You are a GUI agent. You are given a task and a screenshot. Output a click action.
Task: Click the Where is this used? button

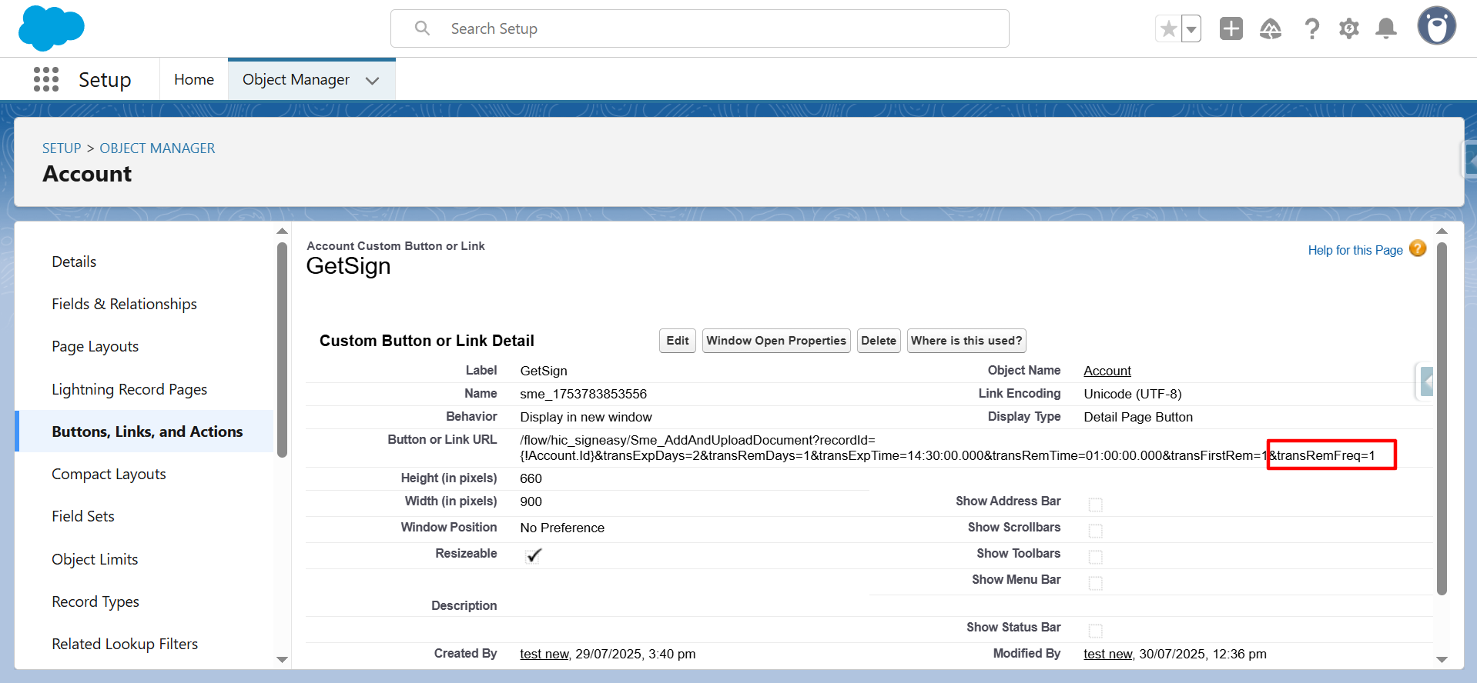click(966, 341)
